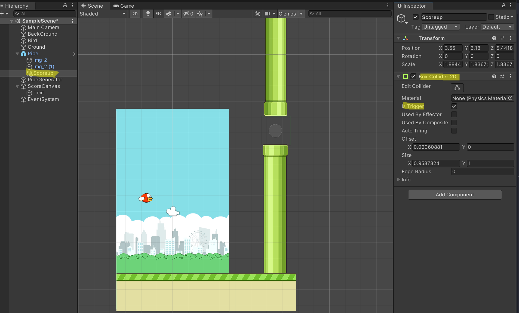Open the Box Collider 2D help icon
This screenshot has width=519, height=313.
[494, 76]
